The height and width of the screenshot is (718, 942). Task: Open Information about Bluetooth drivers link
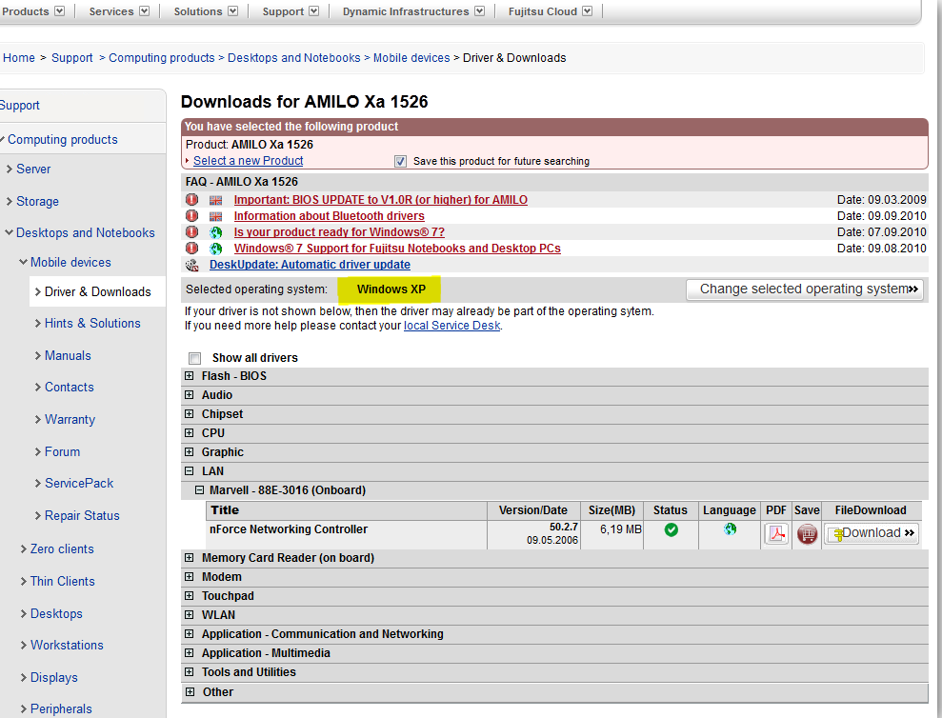tap(330, 216)
